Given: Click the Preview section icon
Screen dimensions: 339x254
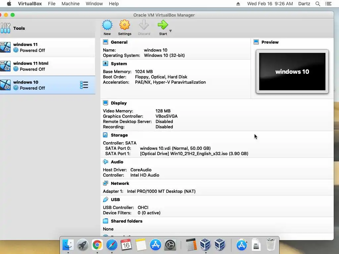Looking at the screenshot, I should (x=256, y=42).
